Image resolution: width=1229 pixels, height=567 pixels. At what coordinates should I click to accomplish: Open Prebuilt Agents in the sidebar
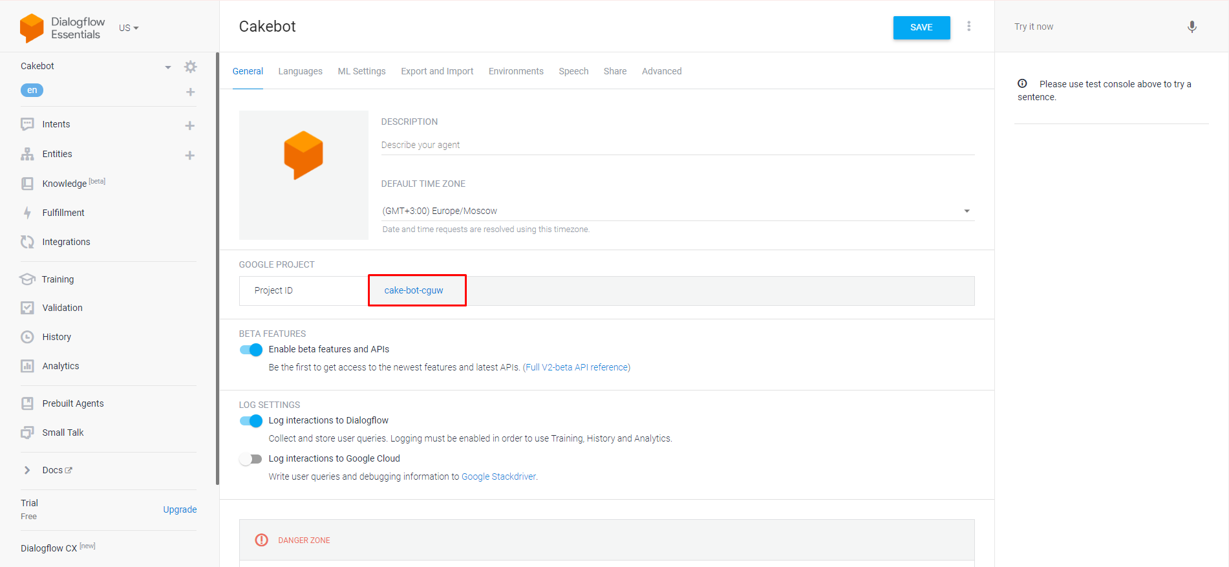73,403
